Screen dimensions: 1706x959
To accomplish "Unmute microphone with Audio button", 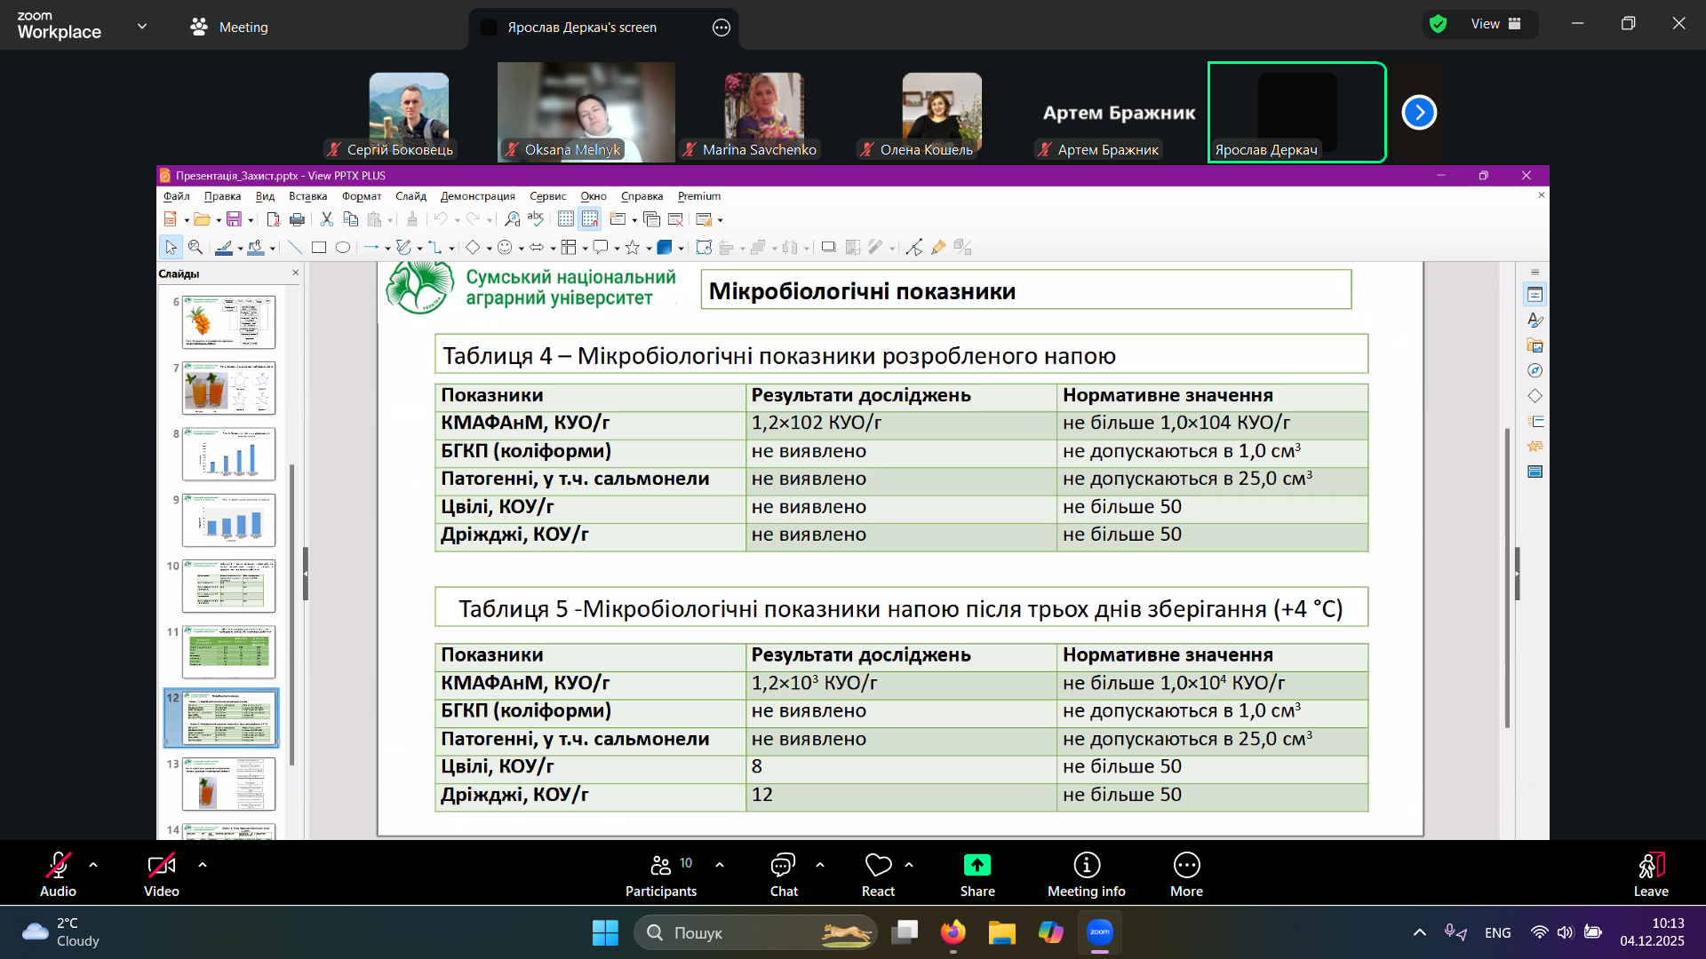I will (58, 866).
